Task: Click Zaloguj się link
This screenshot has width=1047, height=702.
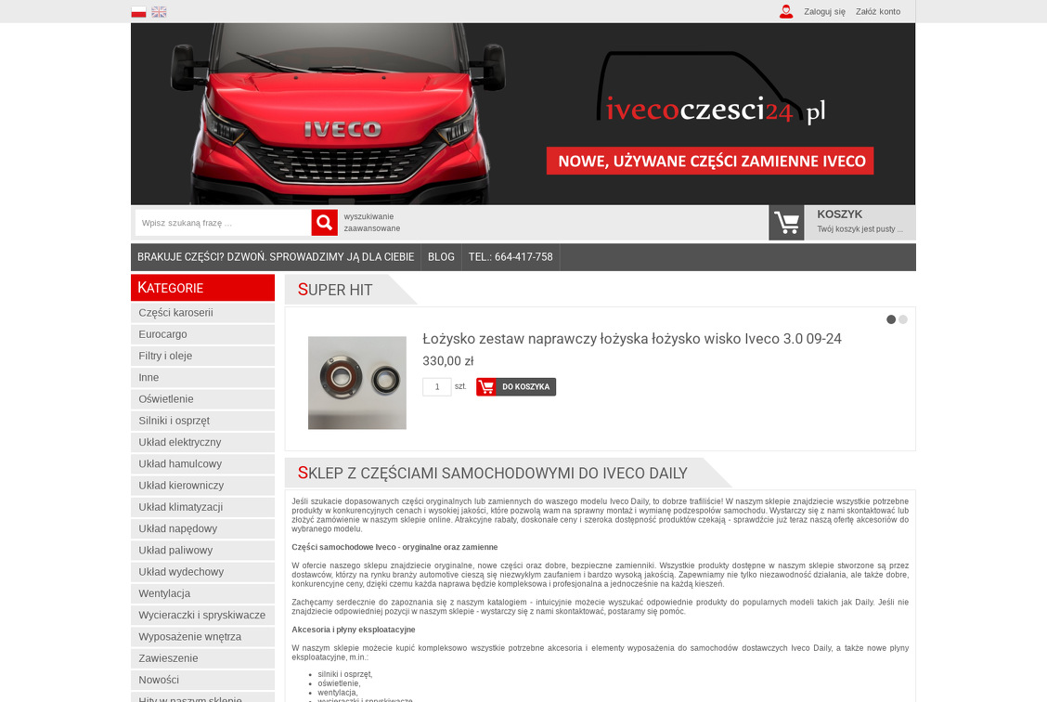Action: (824, 11)
